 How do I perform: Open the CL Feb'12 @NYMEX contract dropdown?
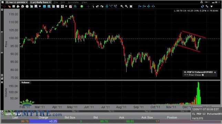17,2
